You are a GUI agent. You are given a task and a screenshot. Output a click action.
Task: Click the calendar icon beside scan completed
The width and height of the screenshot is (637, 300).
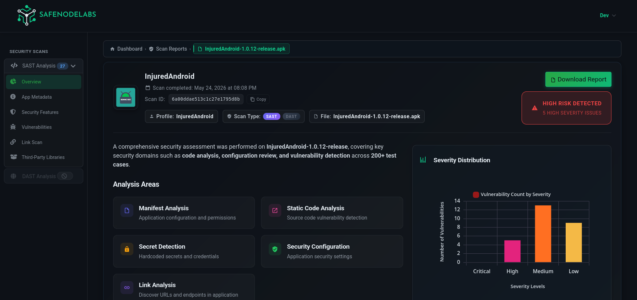tap(148, 88)
